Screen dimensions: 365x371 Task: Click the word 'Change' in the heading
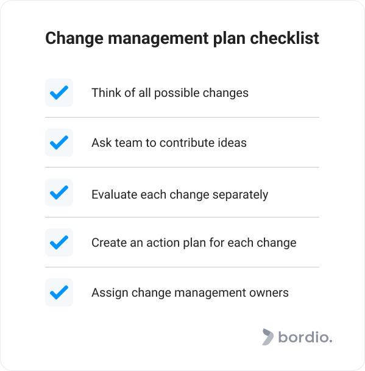click(74, 38)
